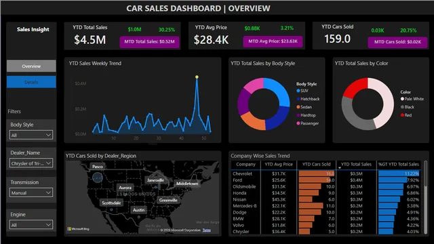Image resolution: width=434 pixels, height=244 pixels.
Task: Click Chevrolet's 11.22% blue bar
Action: (399, 174)
